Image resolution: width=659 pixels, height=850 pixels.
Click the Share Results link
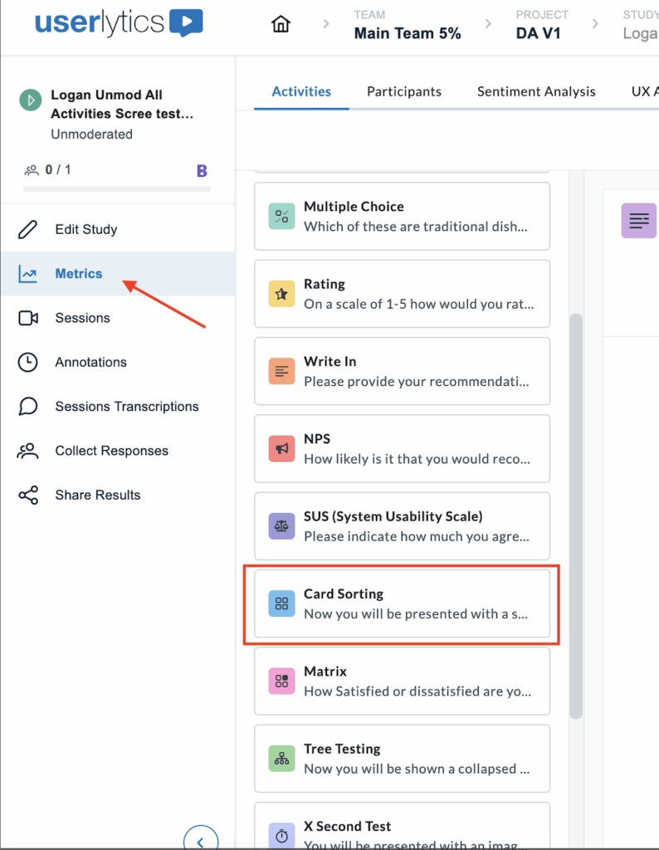[97, 495]
